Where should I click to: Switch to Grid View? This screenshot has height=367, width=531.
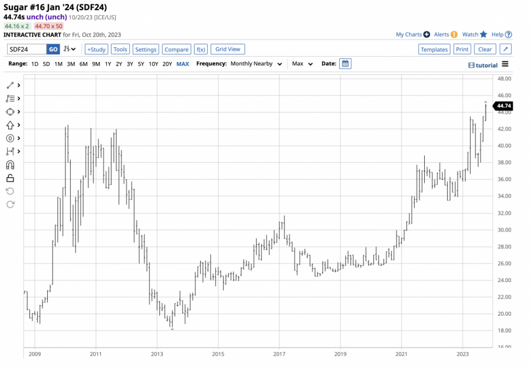pos(228,49)
